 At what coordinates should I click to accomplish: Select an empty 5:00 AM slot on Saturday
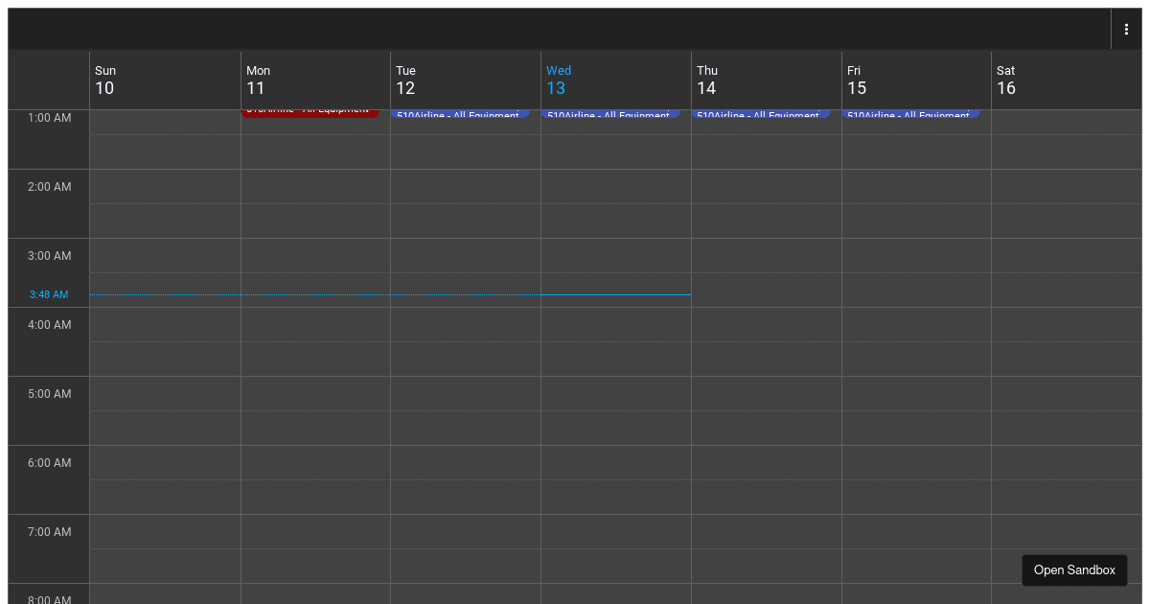coord(1066,412)
